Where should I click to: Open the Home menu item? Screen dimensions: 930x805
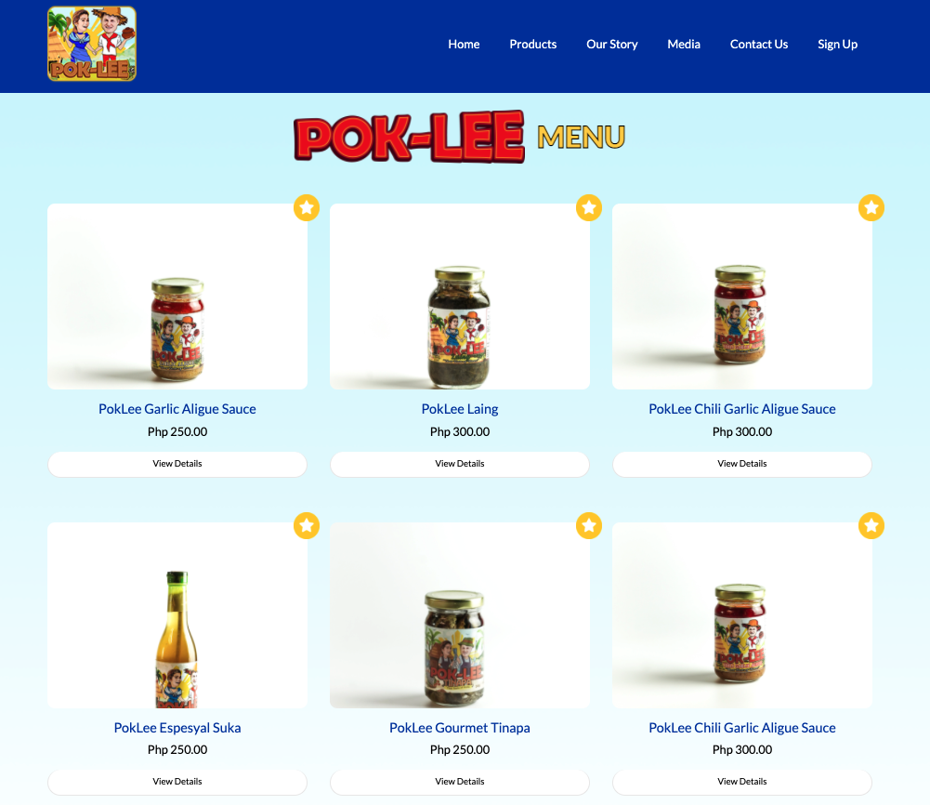pos(464,44)
